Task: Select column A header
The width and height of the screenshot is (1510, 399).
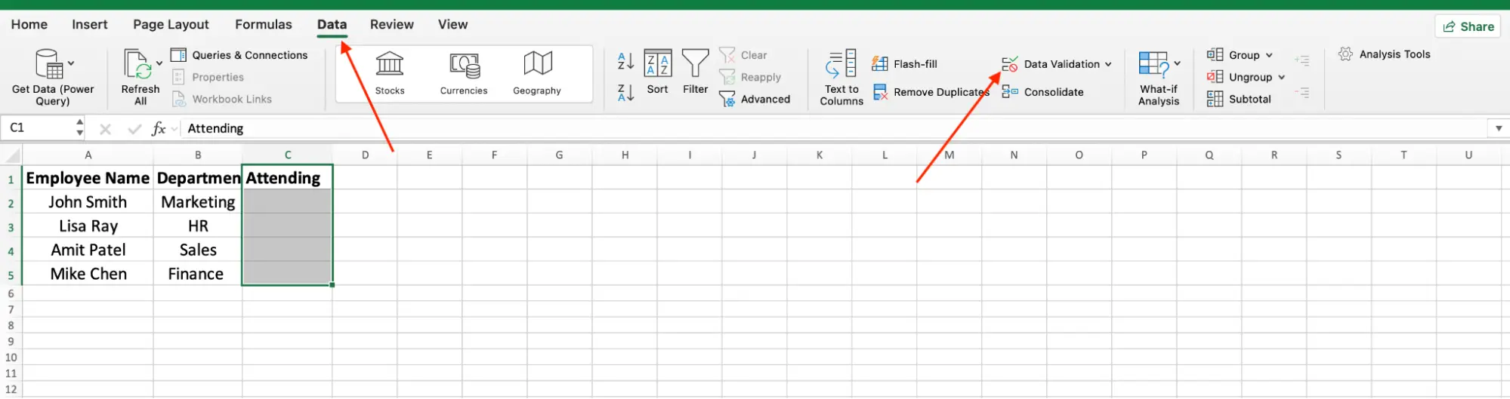Action: 88,155
